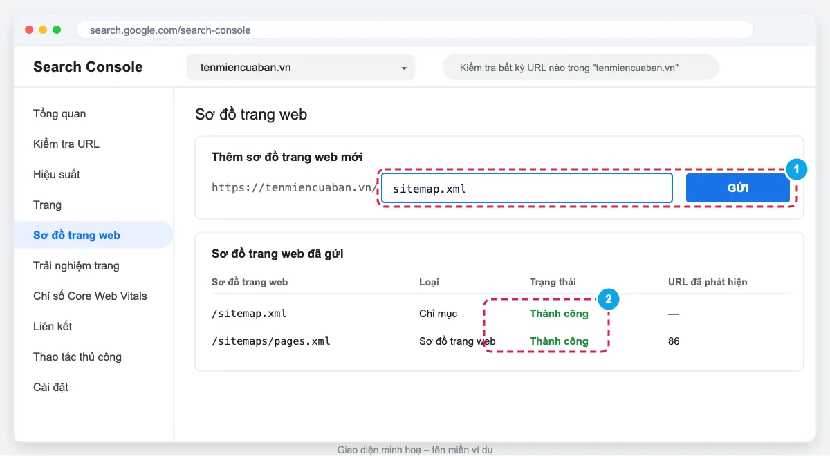Viewport: 830px width, 456px height.
Task: Focus the sitemap.xml input field
Action: pyautogui.click(x=527, y=188)
